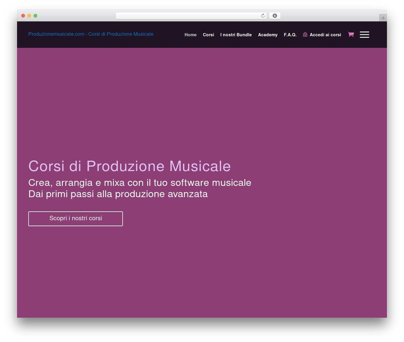
Task: Click the Accedi ai corsi link
Action: 325,35
